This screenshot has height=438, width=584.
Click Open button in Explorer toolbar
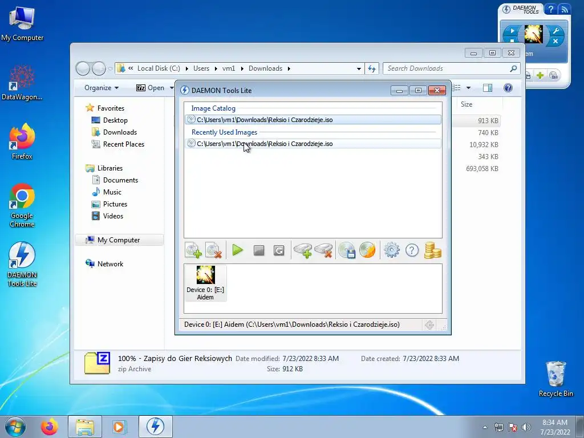[x=150, y=88]
